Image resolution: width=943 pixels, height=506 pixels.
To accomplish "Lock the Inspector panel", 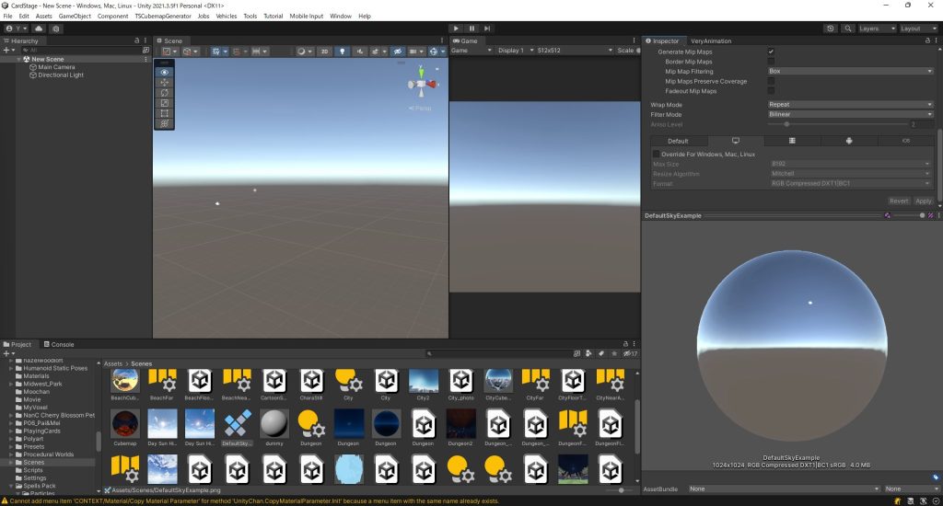I will tap(927, 40).
